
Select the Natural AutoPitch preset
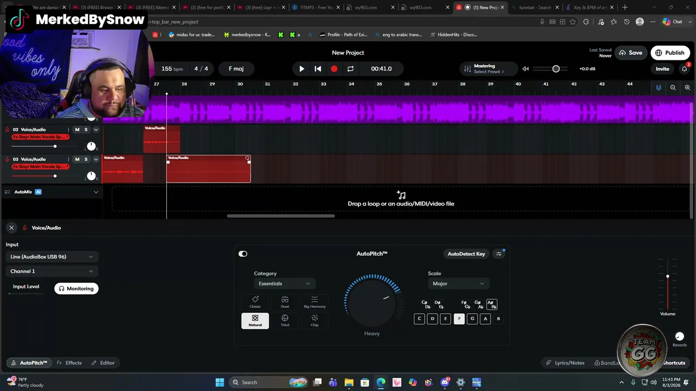pyautogui.click(x=255, y=321)
